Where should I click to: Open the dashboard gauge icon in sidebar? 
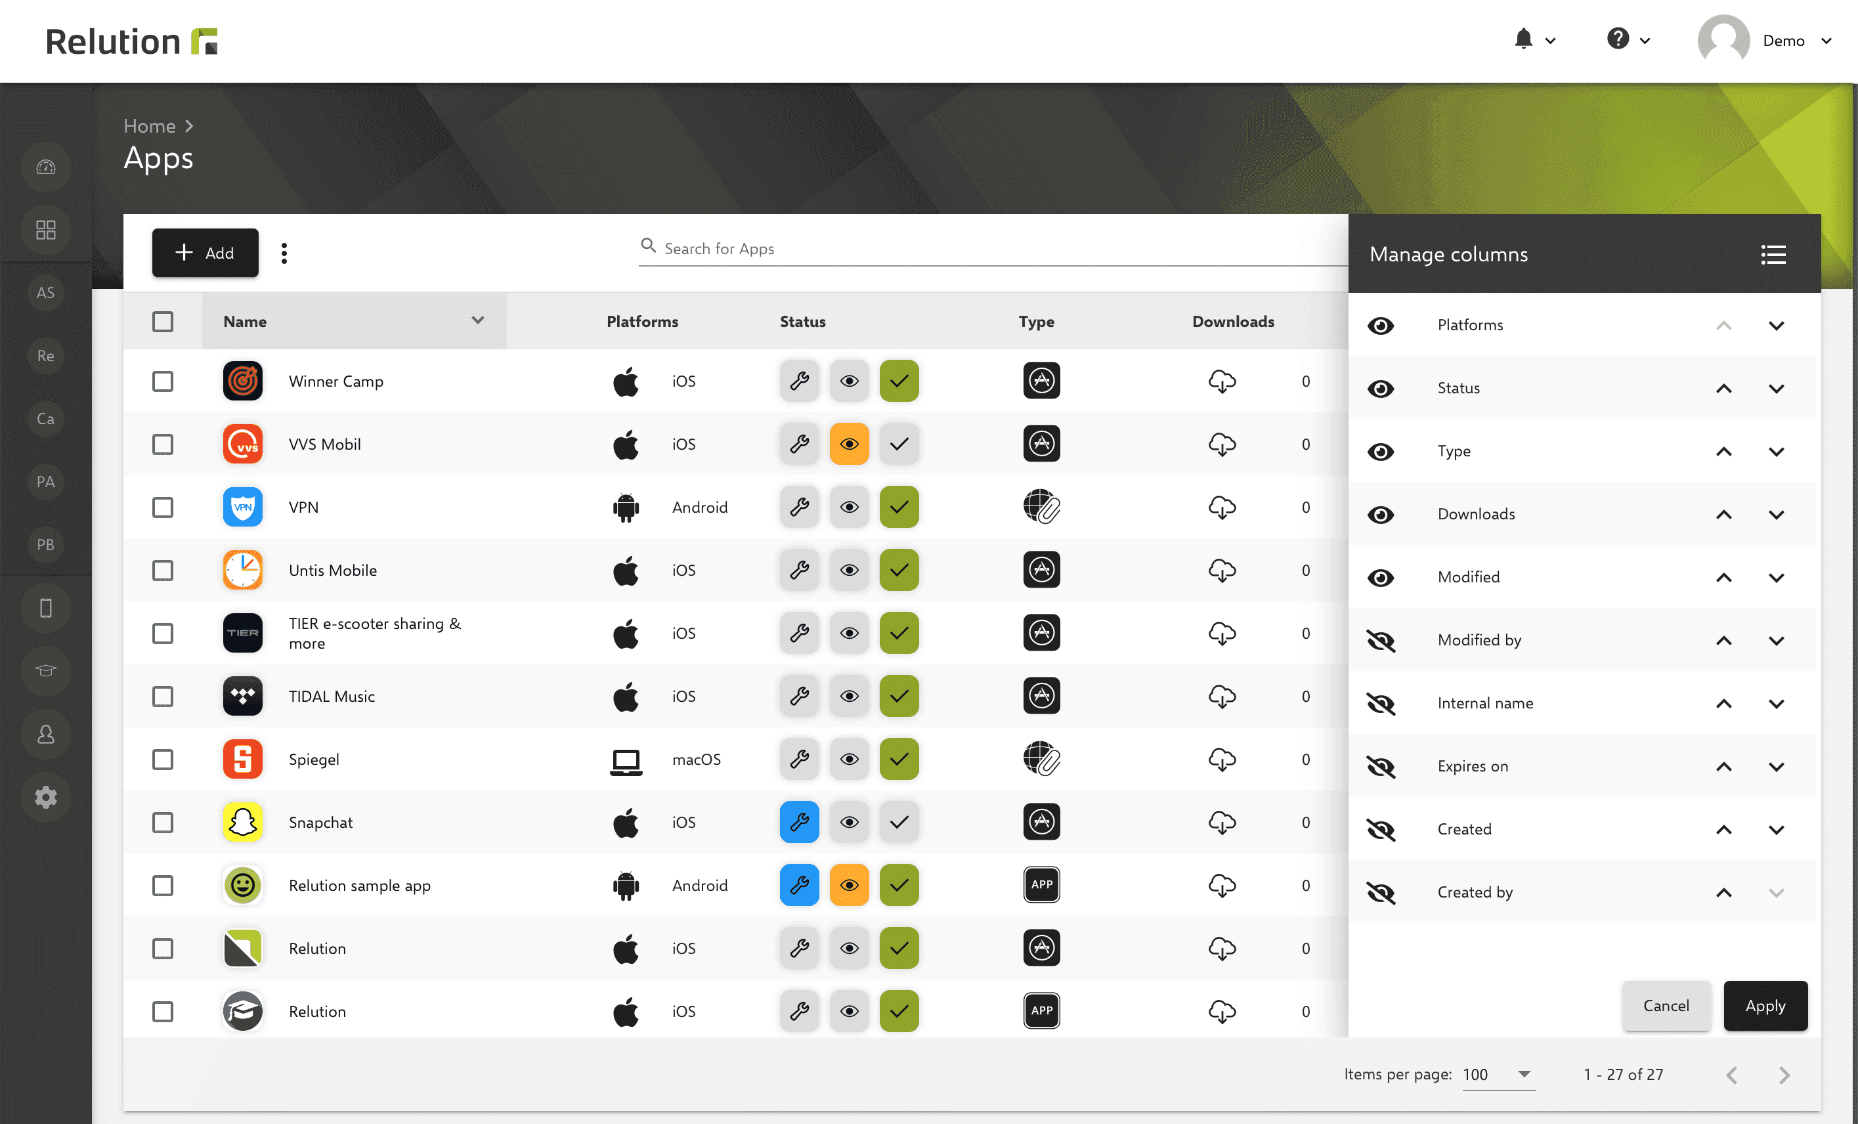point(46,167)
